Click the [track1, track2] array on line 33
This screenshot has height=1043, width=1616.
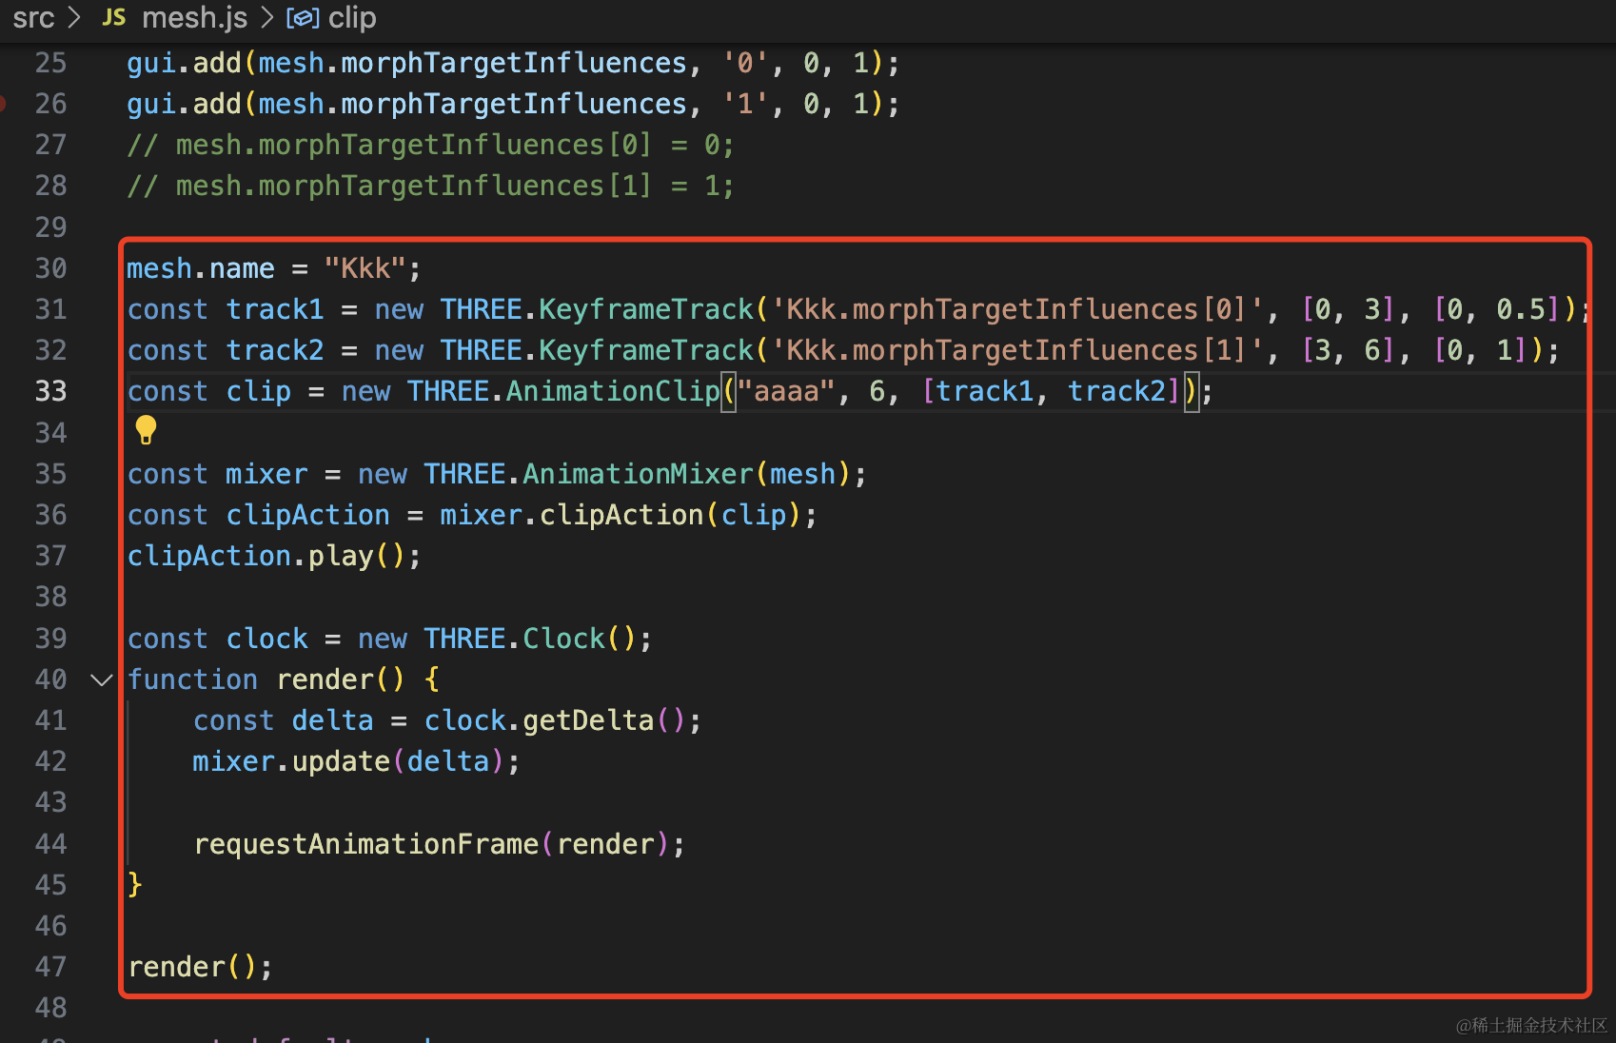click(1051, 391)
